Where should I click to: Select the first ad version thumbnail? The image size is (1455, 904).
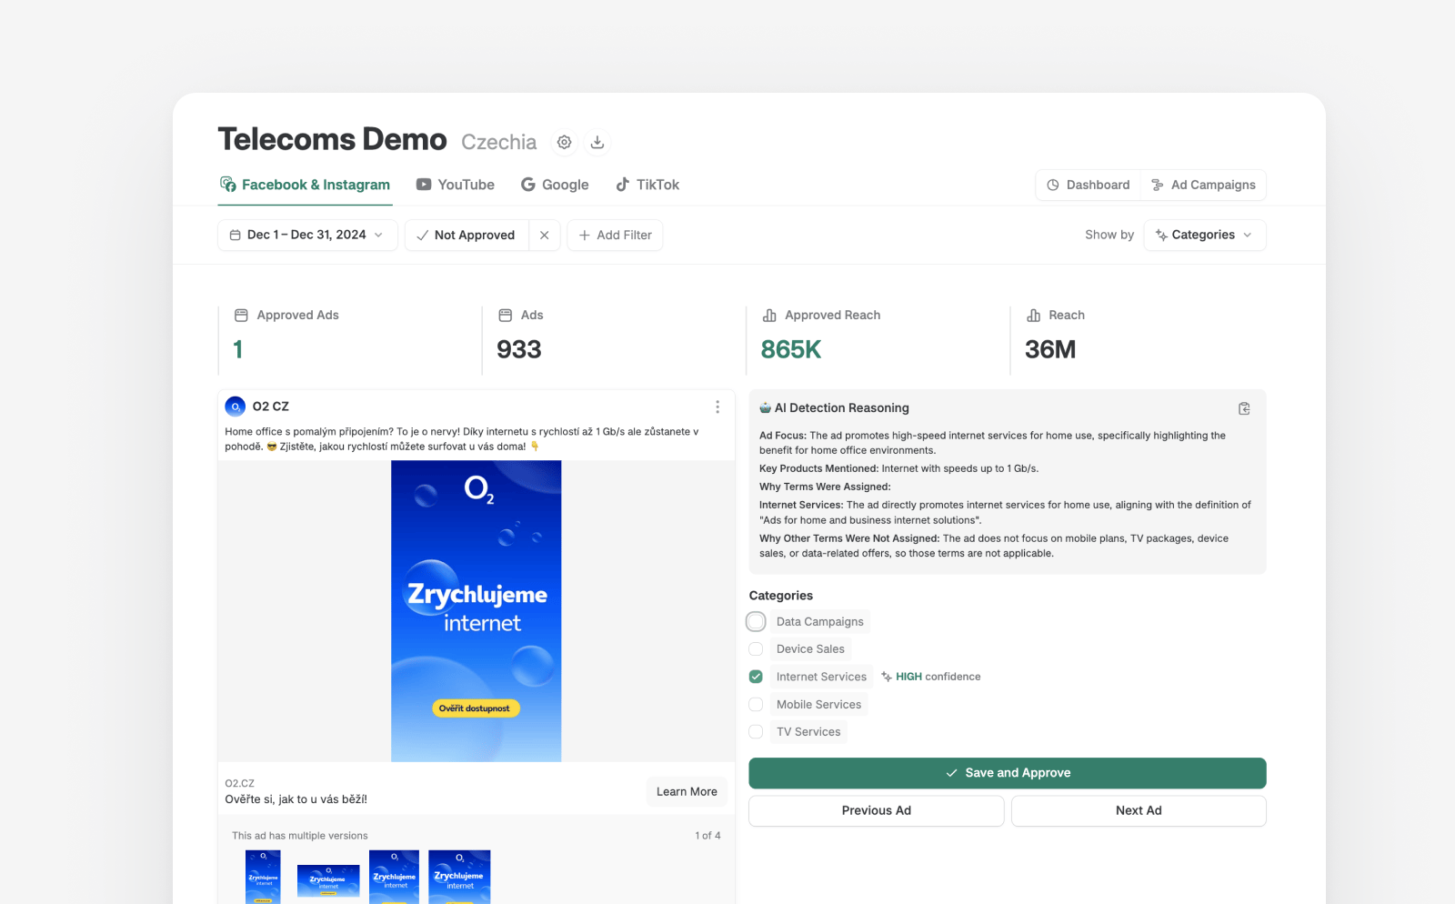click(263, 877)
